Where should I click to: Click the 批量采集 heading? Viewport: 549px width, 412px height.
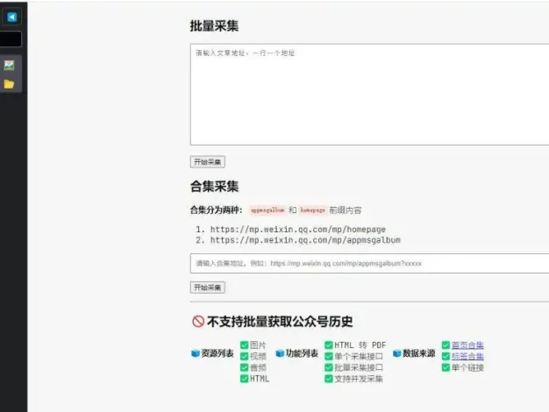(214, 26)
